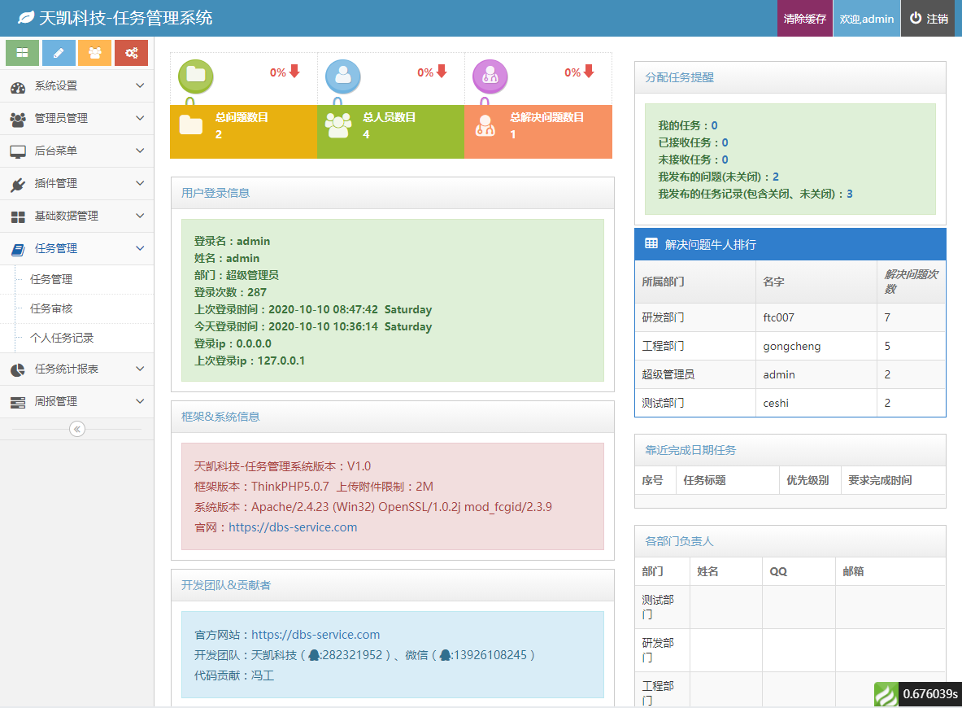Click group icon in 总人员数目 card

[338, 125]
